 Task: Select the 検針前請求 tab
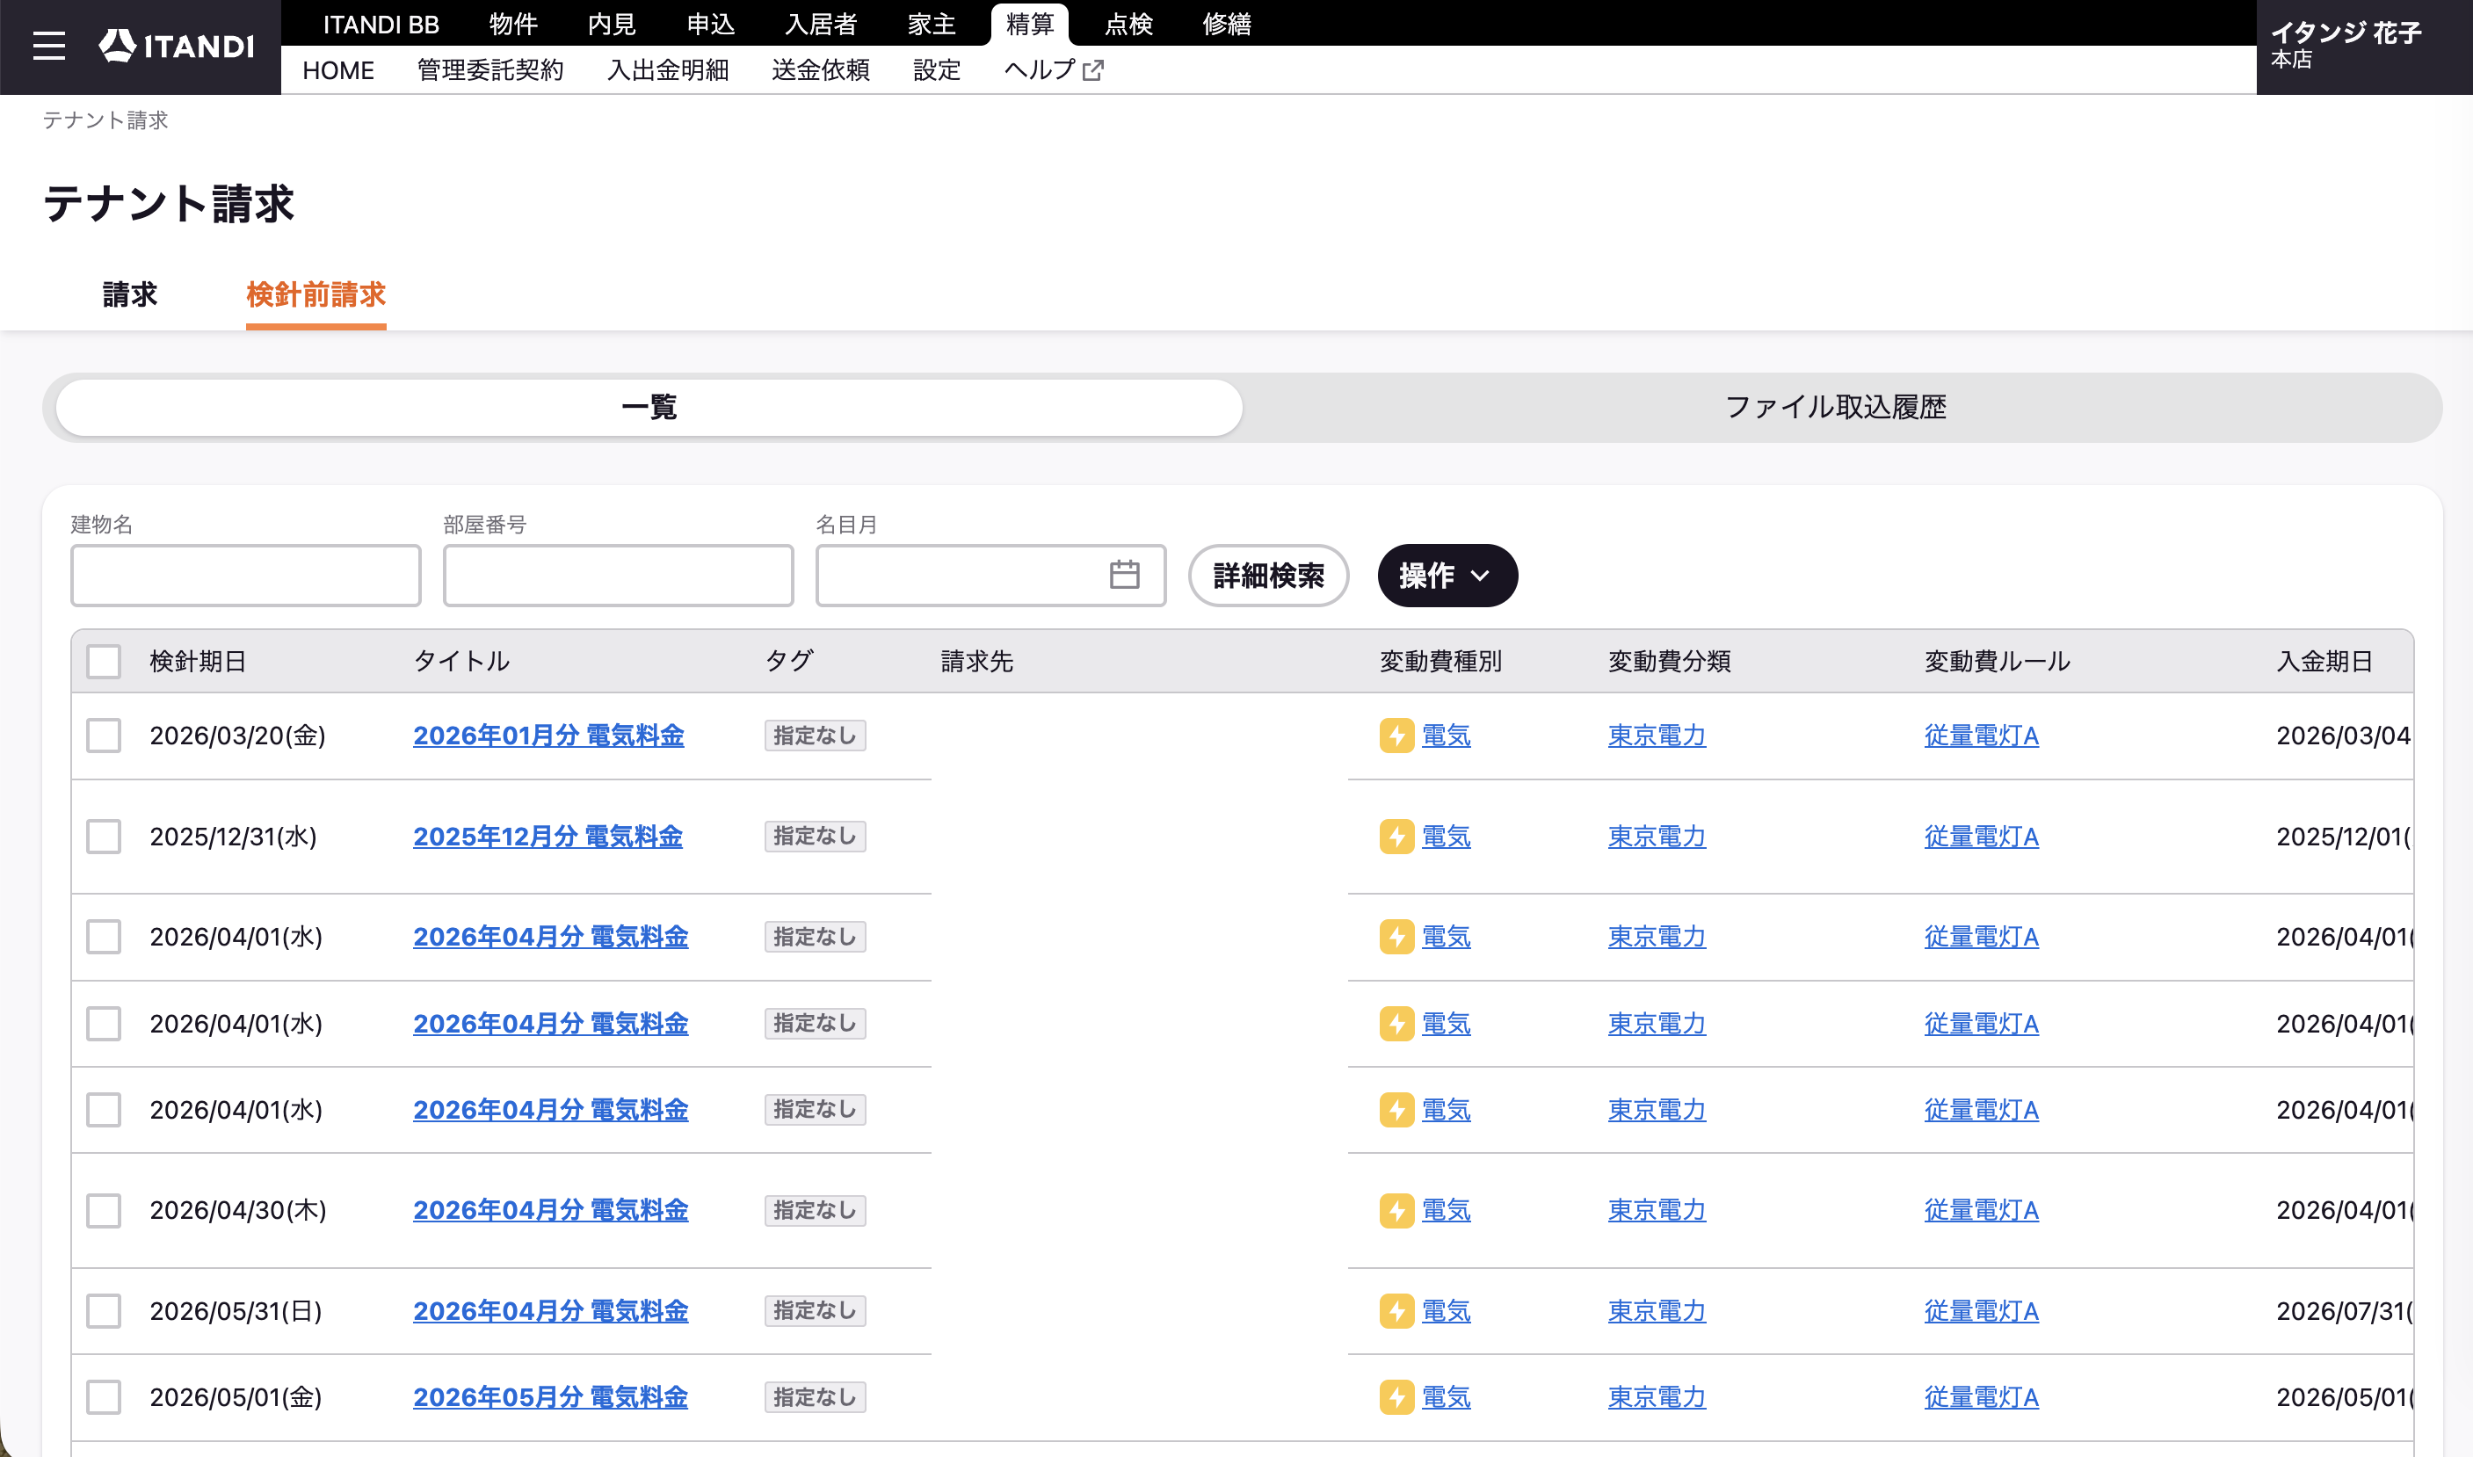315,294
